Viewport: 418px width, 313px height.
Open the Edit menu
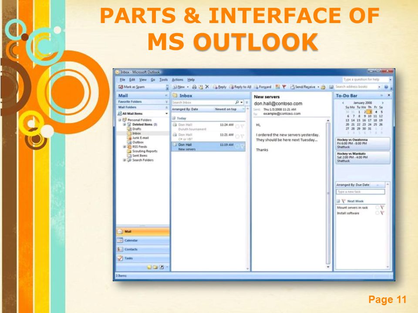pos(132,80)
